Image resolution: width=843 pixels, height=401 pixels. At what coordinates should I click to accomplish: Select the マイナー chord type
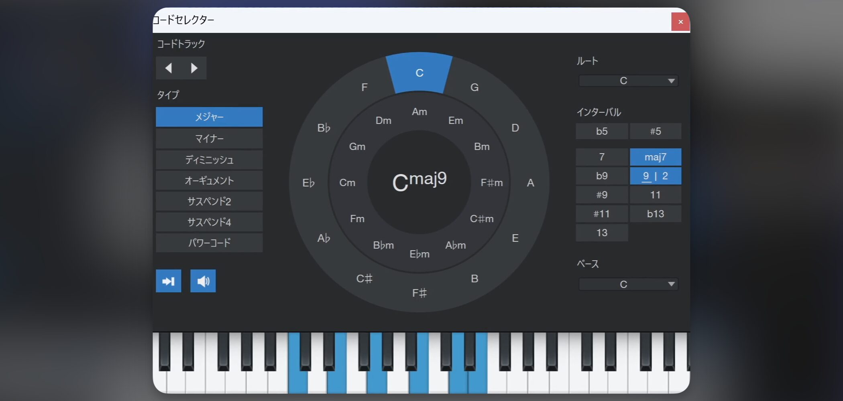(x=209, y=139)
